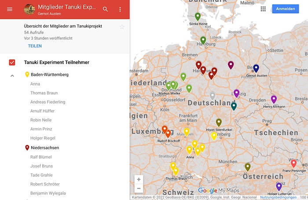Open the Google apps grid

point(263,9)
